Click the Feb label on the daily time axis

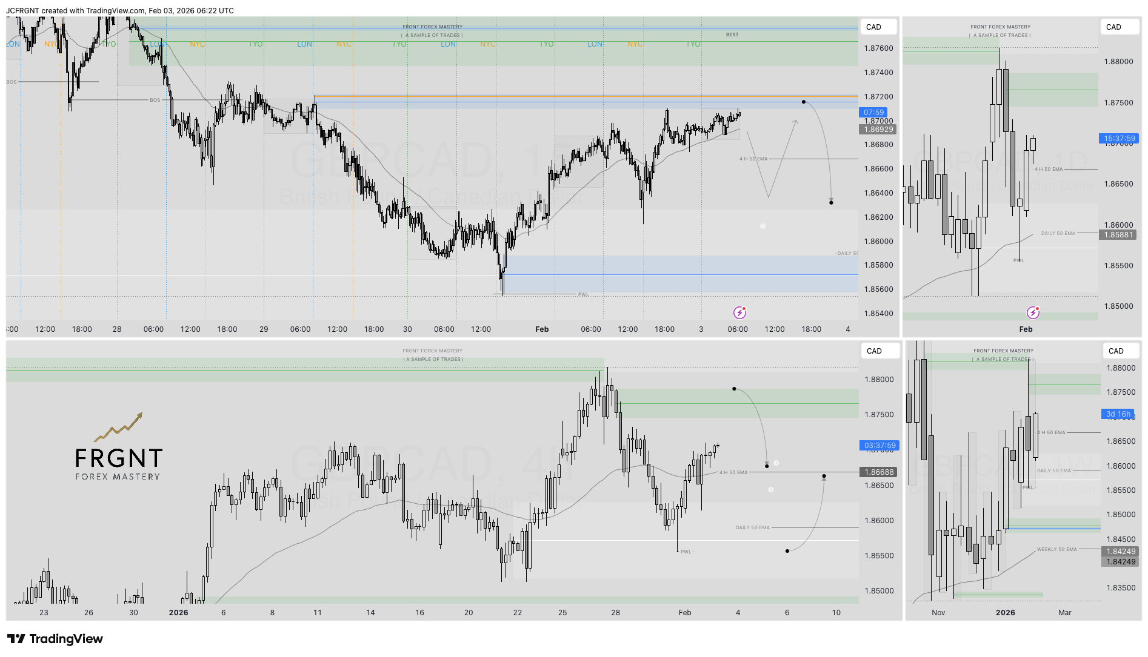coord(1026,329)
